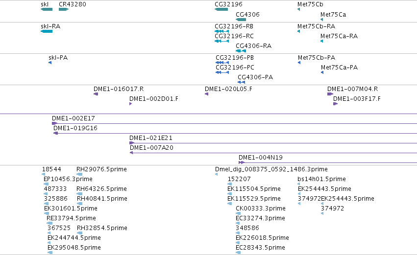Click EST feature 348586
The width and height of the screenshot is (417, 255).
point(238,233)
